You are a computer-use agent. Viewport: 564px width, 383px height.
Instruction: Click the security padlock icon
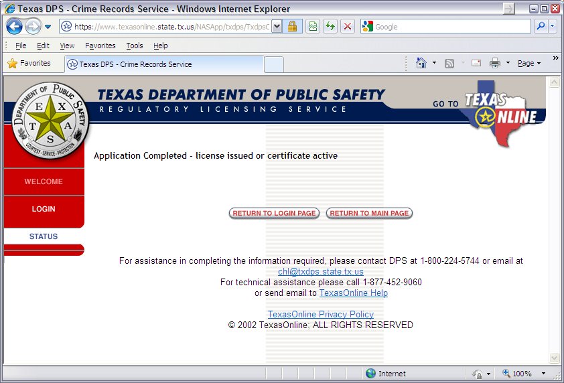tap(292, 27)
